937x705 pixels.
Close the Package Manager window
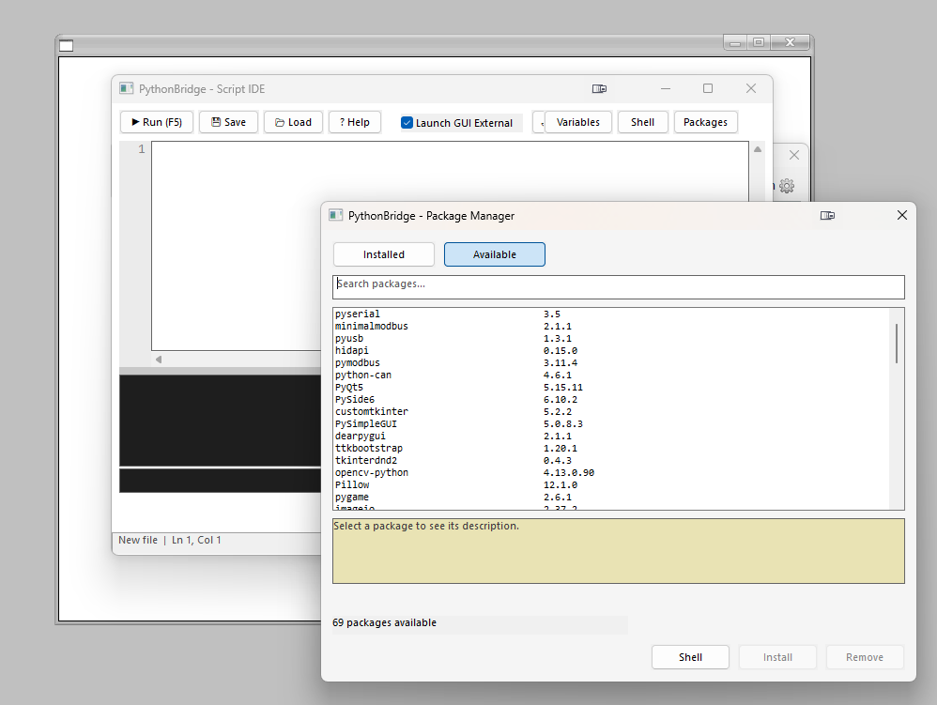[902, 215]
